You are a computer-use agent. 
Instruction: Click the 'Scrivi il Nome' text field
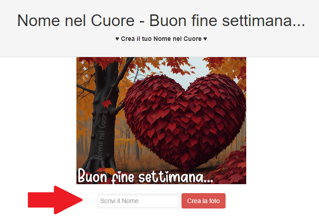pos(138,201)
